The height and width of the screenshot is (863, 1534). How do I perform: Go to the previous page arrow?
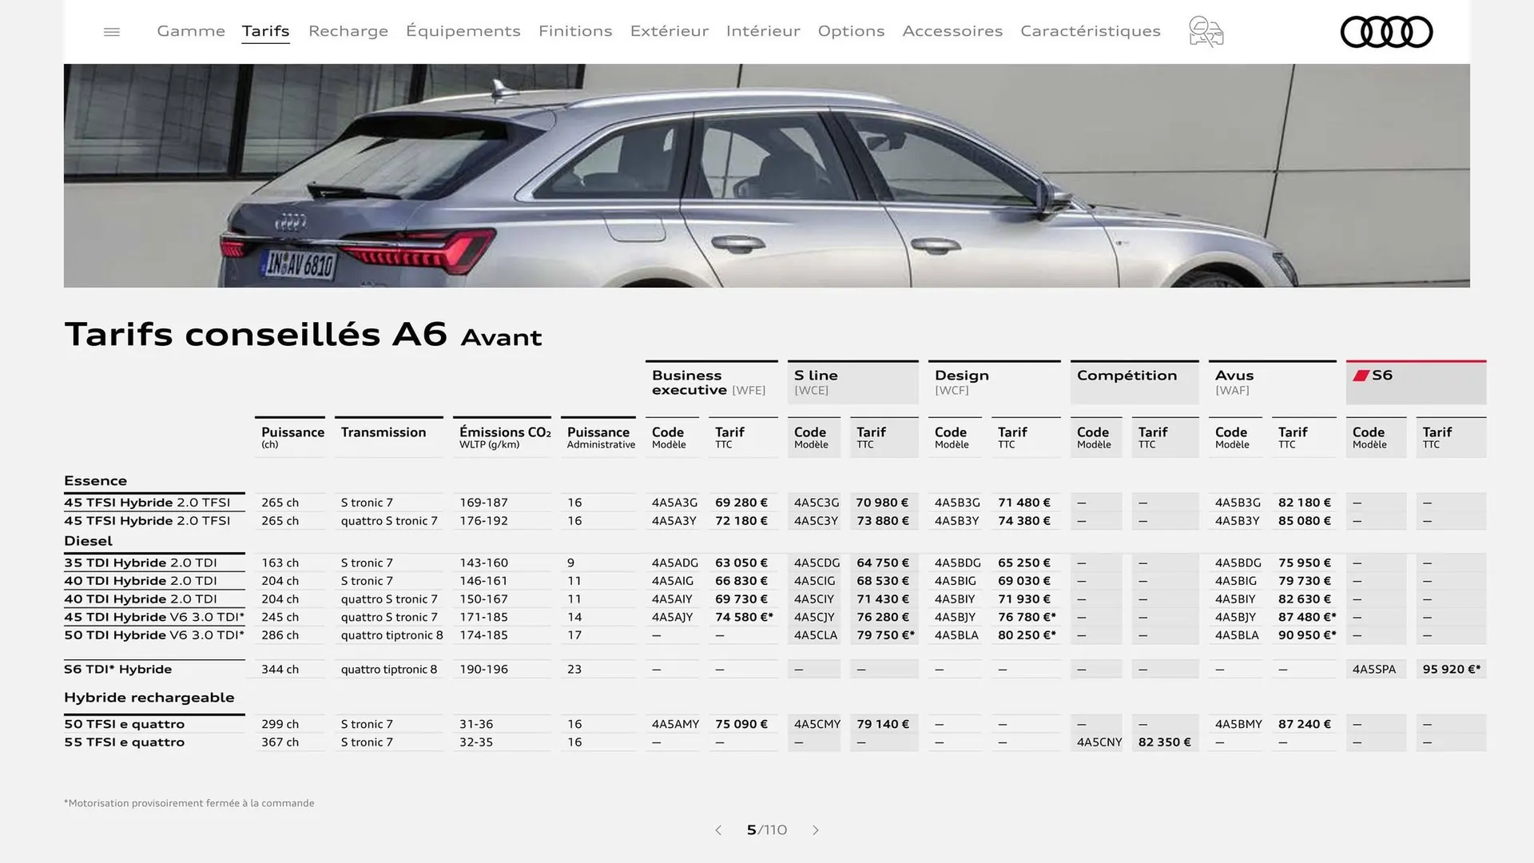(718, 830)
